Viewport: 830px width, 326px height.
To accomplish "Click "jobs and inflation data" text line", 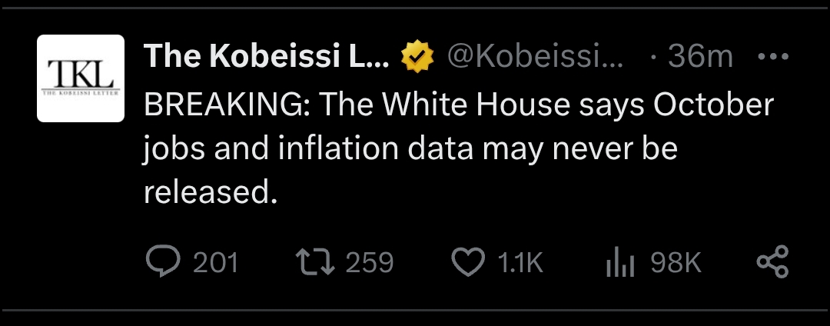I will [x=307, y=148].
